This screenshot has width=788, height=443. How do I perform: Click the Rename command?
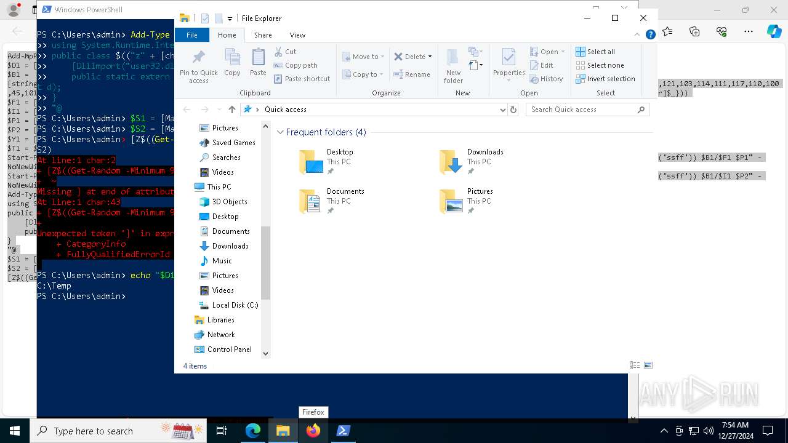[412, 74]
